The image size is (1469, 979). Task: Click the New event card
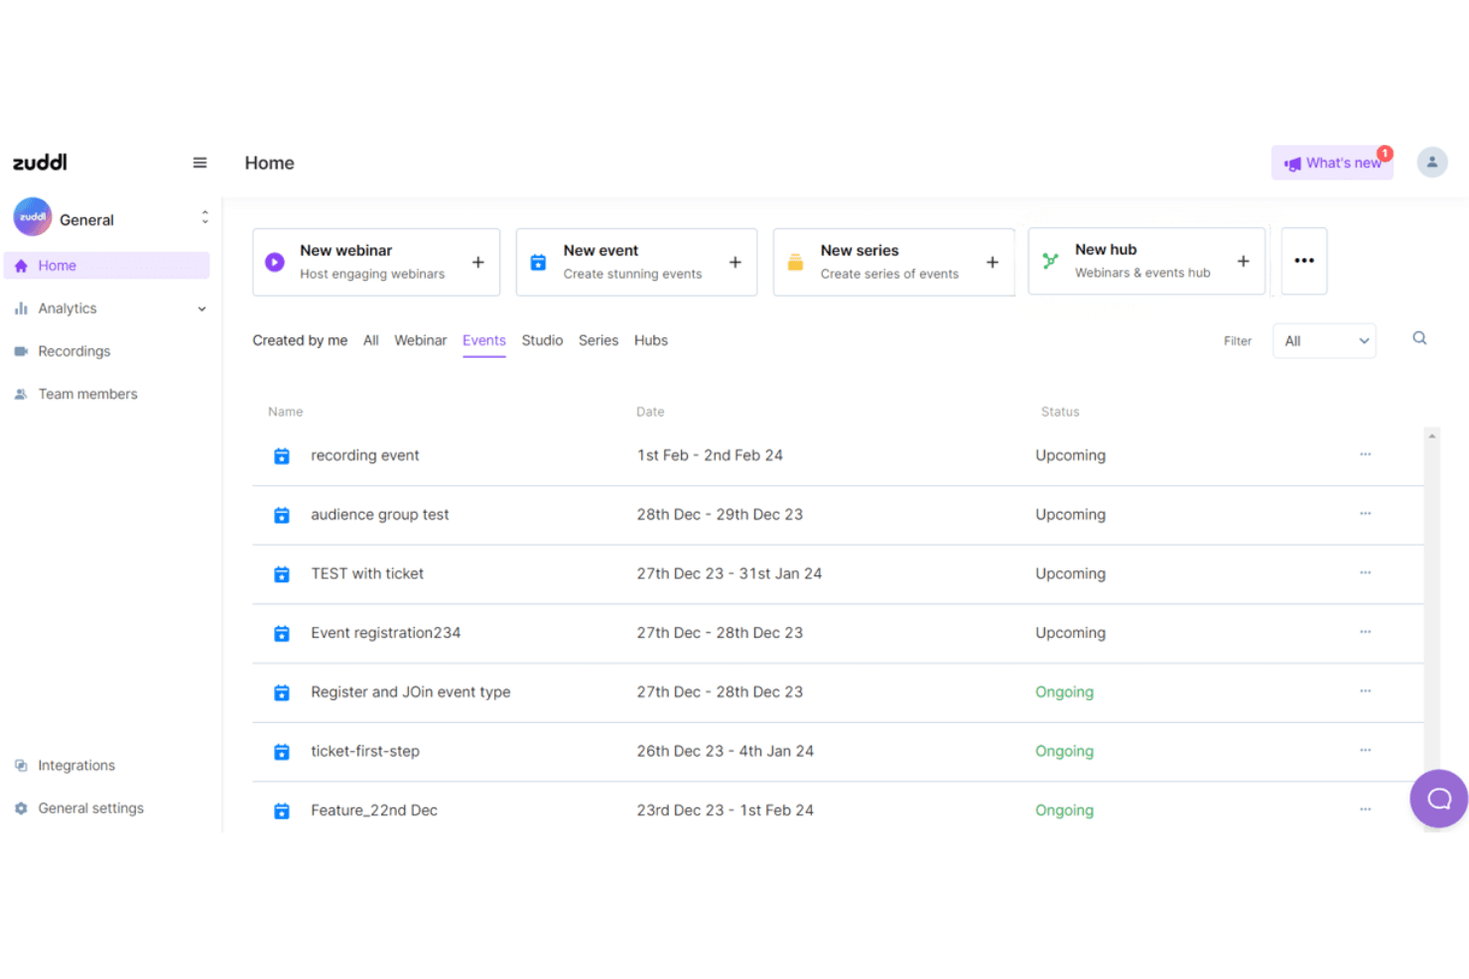point(636,262)
